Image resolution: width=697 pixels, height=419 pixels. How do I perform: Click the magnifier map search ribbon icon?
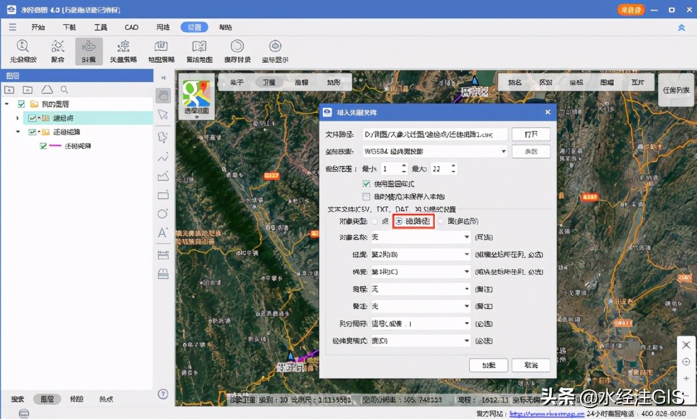coord(23,46)
